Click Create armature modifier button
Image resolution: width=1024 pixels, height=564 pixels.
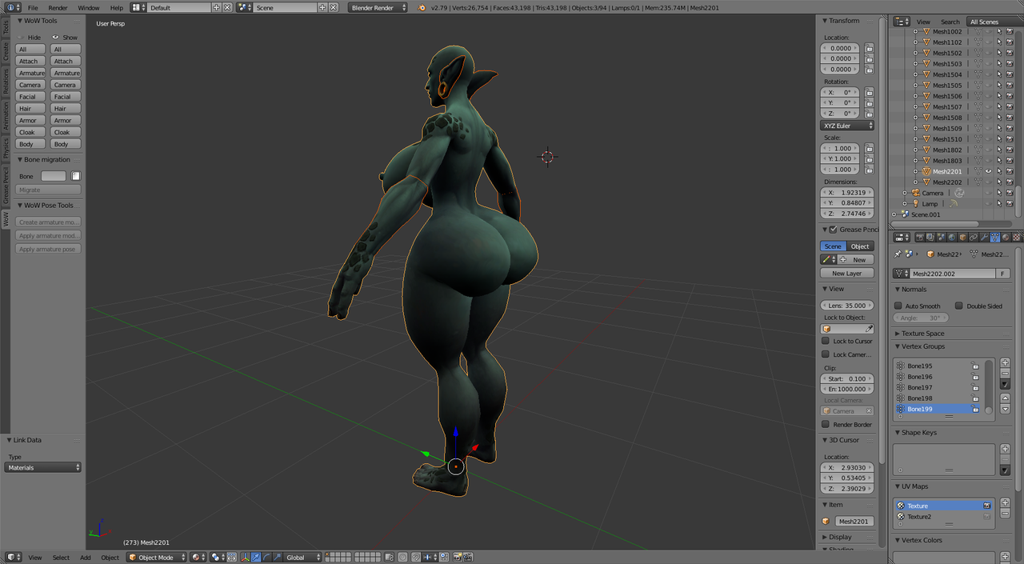click(48, 222)
